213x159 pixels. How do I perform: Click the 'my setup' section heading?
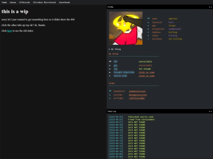coord(114,54)
